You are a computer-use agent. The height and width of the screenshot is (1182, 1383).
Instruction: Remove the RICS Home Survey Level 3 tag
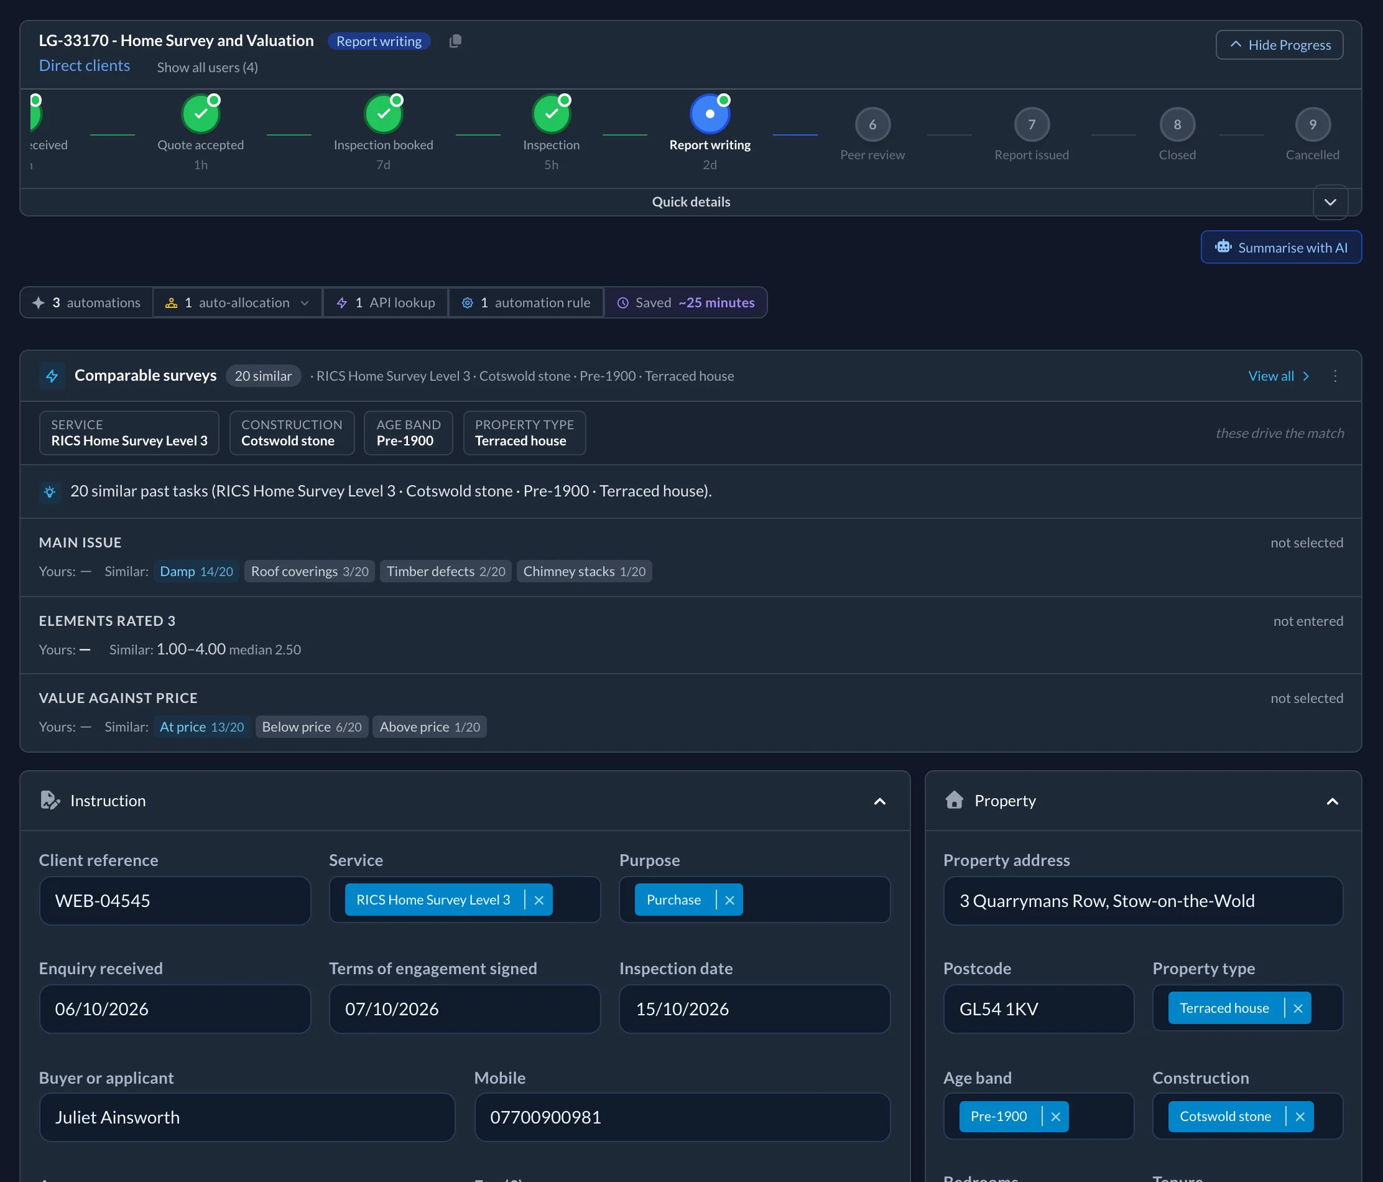[x=539, y=900]
